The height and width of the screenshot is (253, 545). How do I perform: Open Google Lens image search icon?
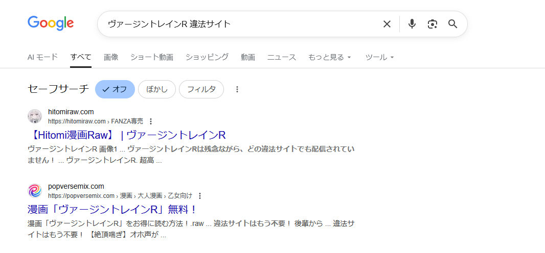433,24
